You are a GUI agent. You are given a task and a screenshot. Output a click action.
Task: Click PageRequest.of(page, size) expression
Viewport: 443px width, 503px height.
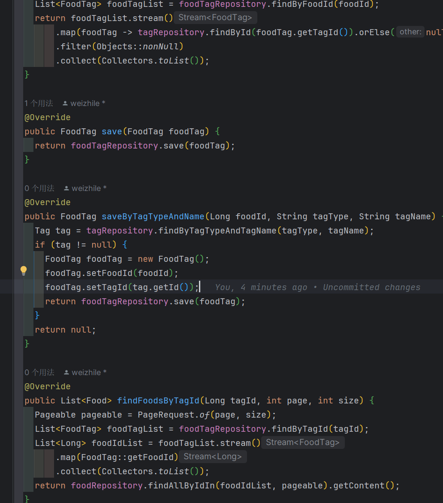coord(204,415)
